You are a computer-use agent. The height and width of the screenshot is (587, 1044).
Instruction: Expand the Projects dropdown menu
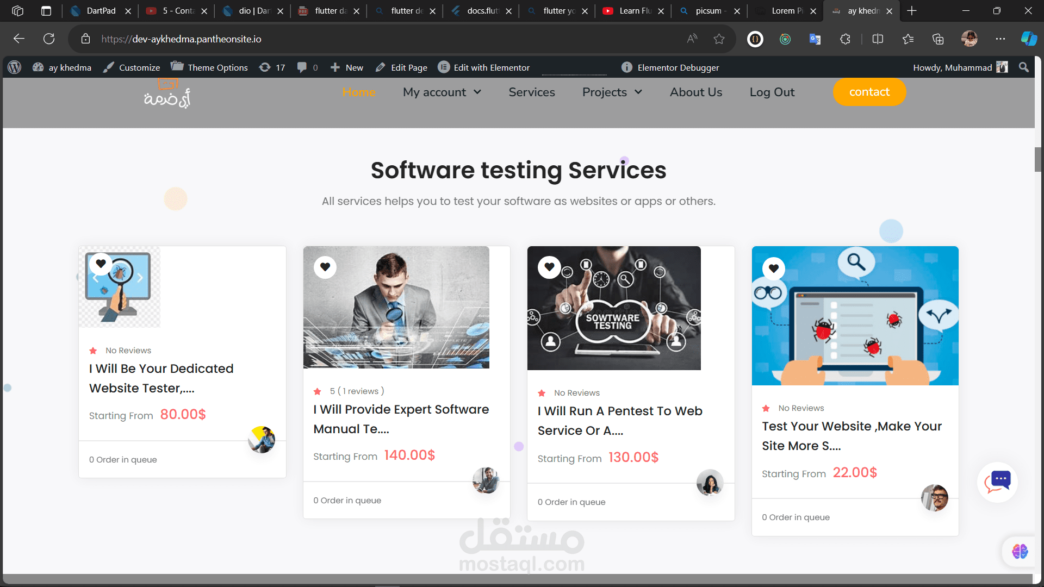click(x=612, y=92)
